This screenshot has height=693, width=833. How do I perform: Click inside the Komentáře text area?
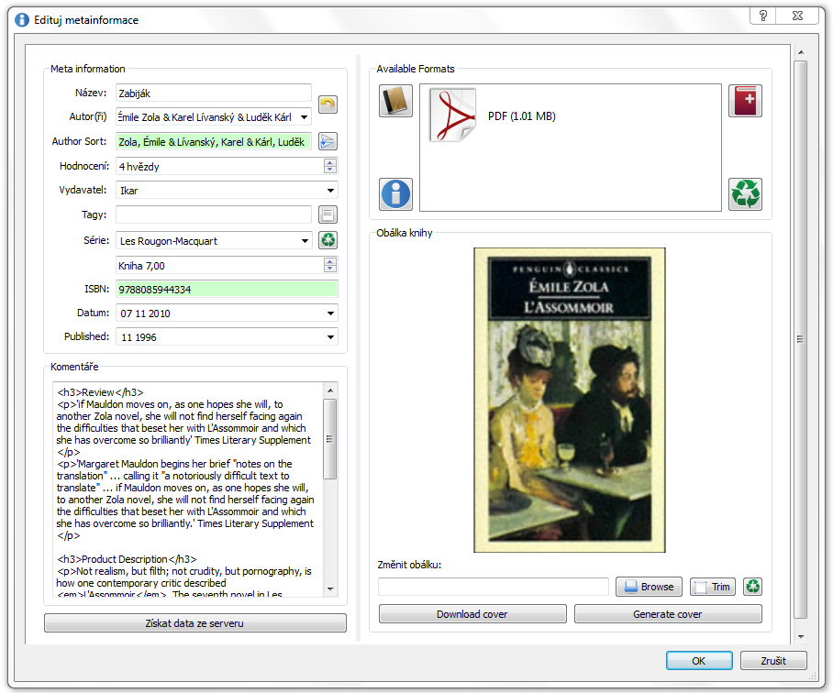(x=187, y=489)
